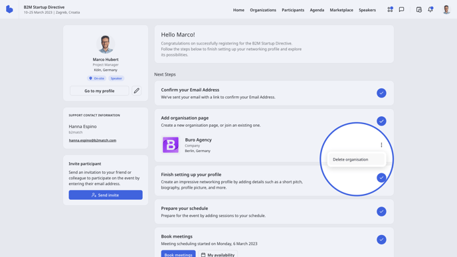Viewport: 457px width, 257px height.
Task: Open the Organizations nav item
Action: [263, 10]
